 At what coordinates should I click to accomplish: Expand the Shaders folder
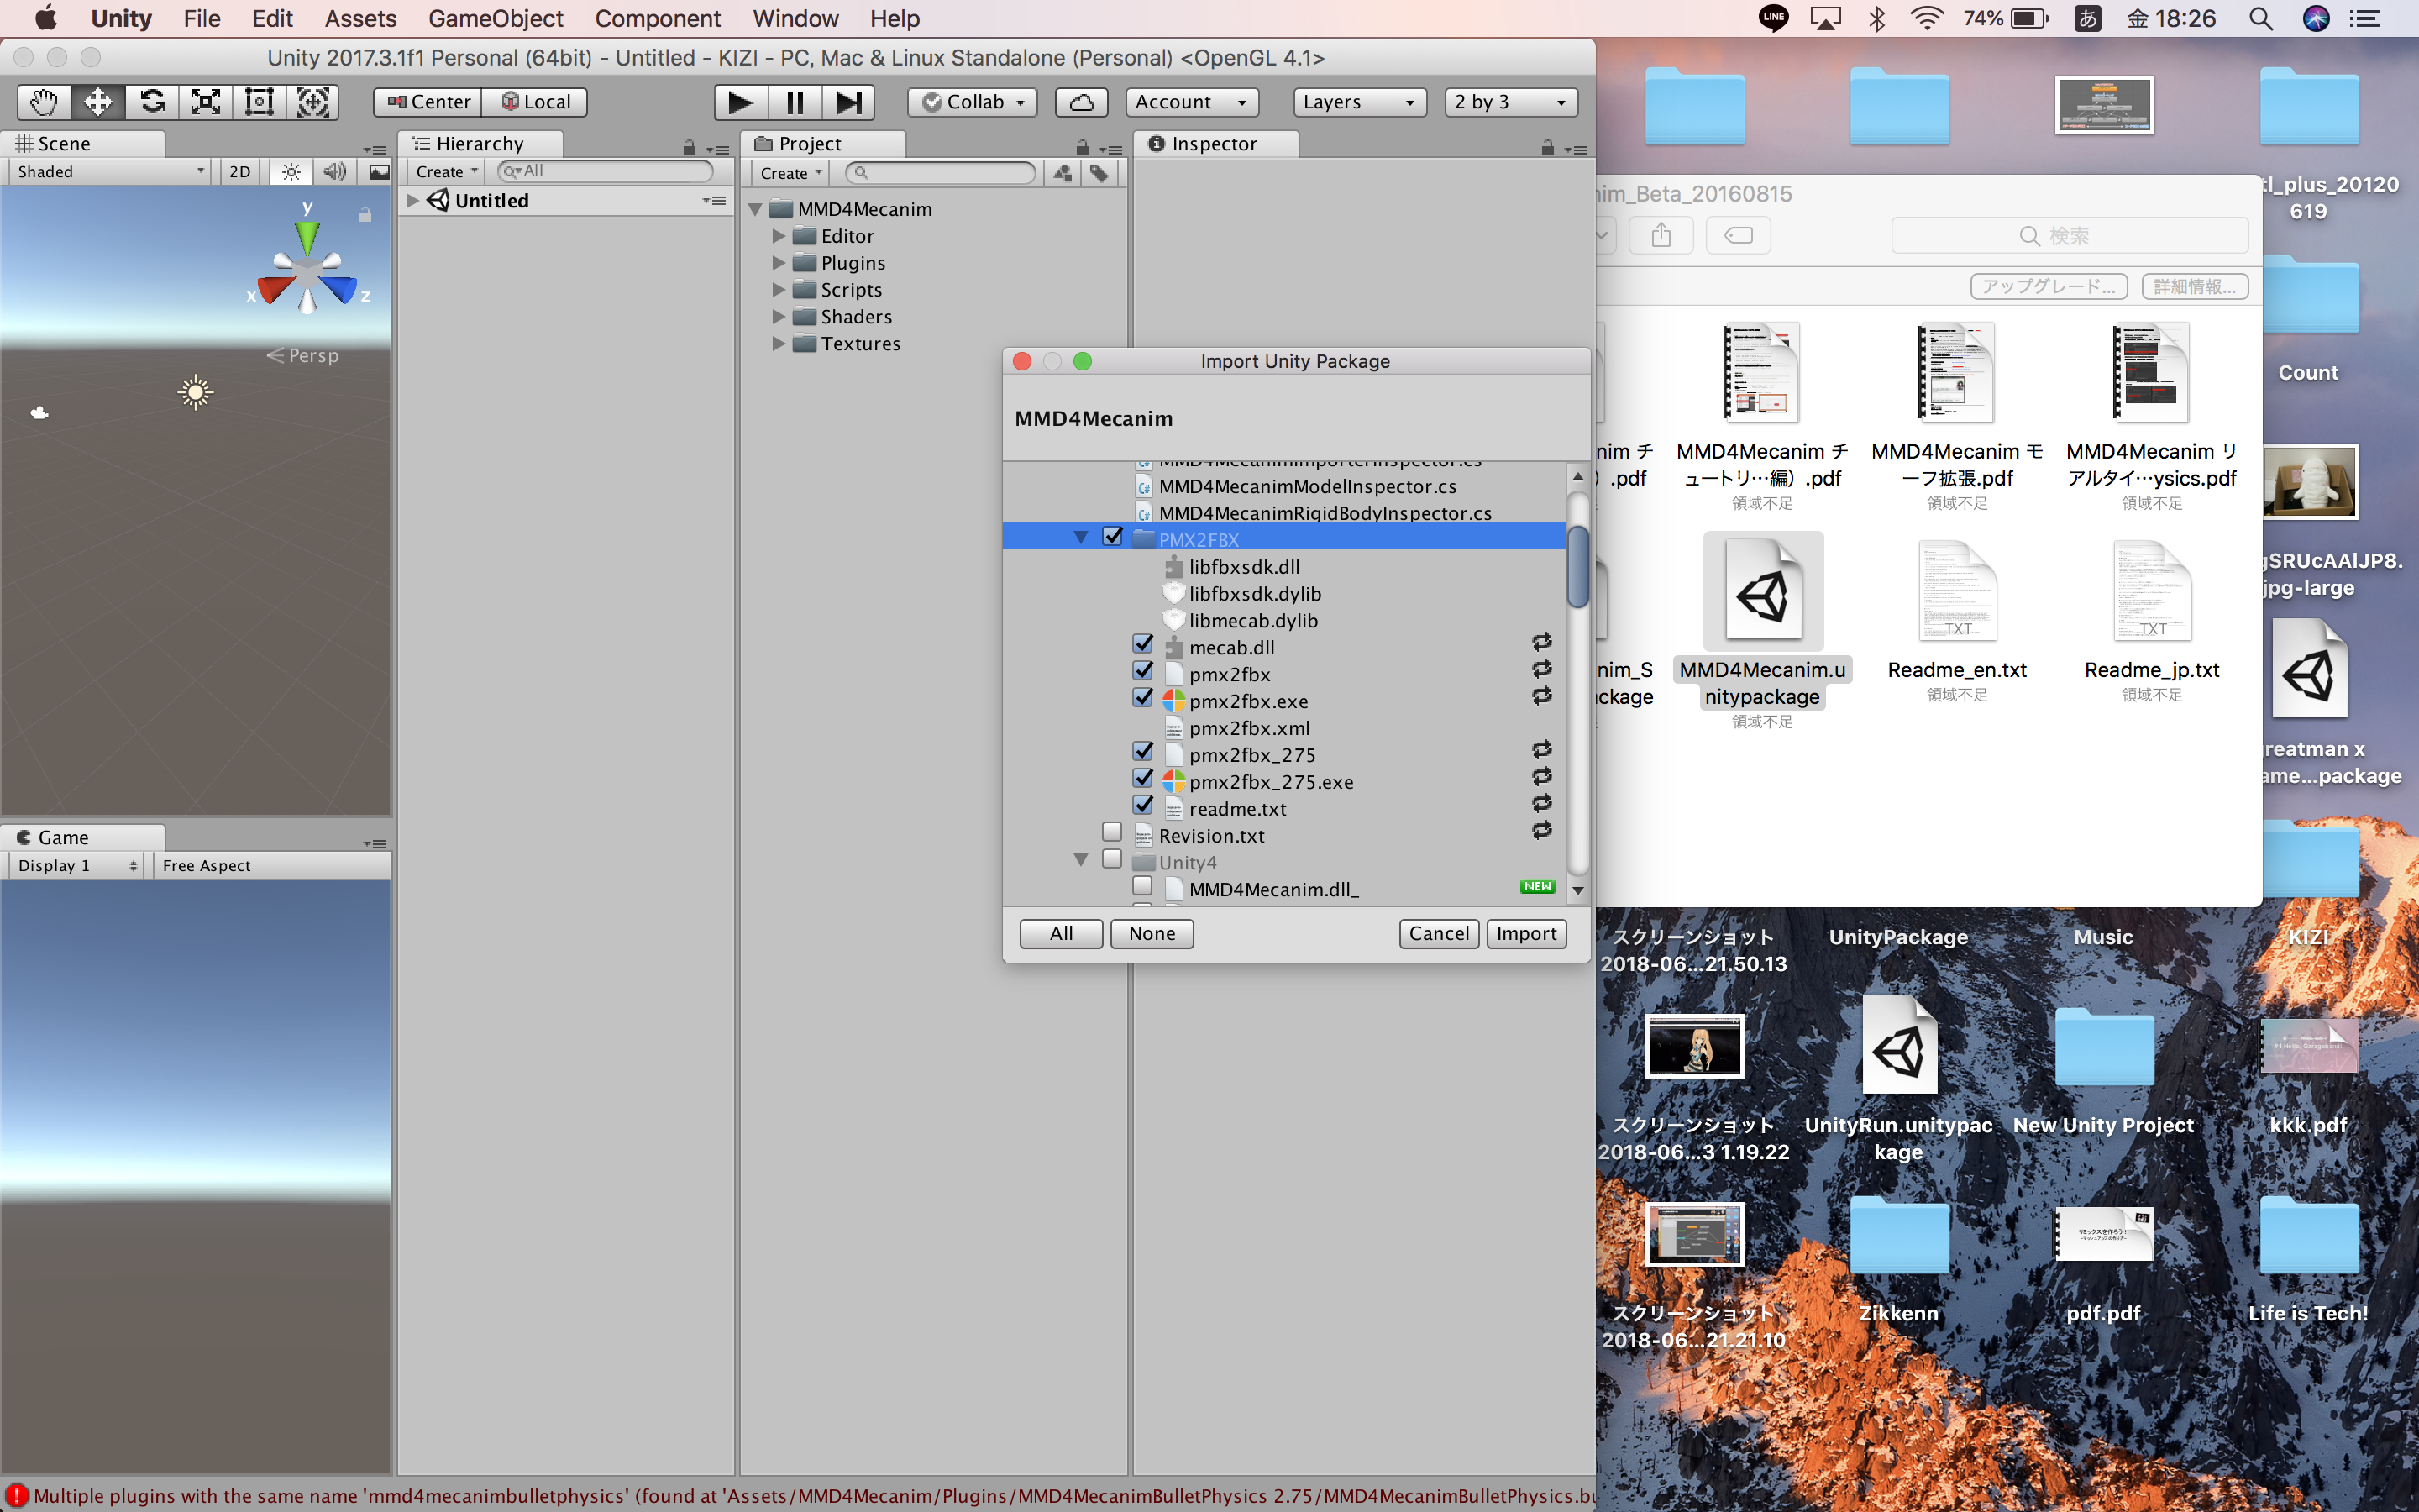click(x=779, y=317)
